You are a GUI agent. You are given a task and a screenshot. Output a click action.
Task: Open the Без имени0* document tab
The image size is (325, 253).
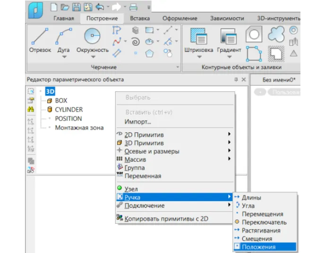[279, 80]
